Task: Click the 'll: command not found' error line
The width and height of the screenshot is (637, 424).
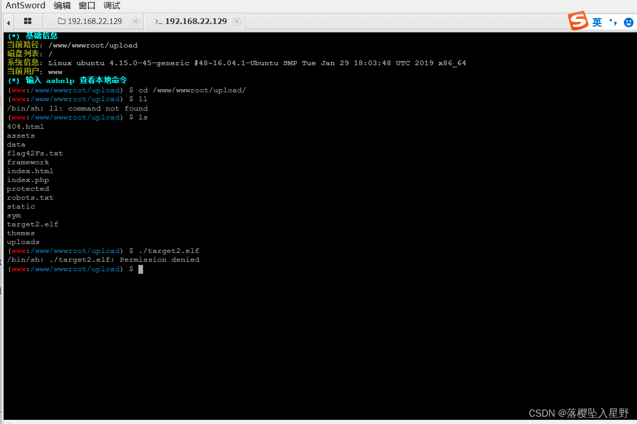Action: [x=77, y=108]
